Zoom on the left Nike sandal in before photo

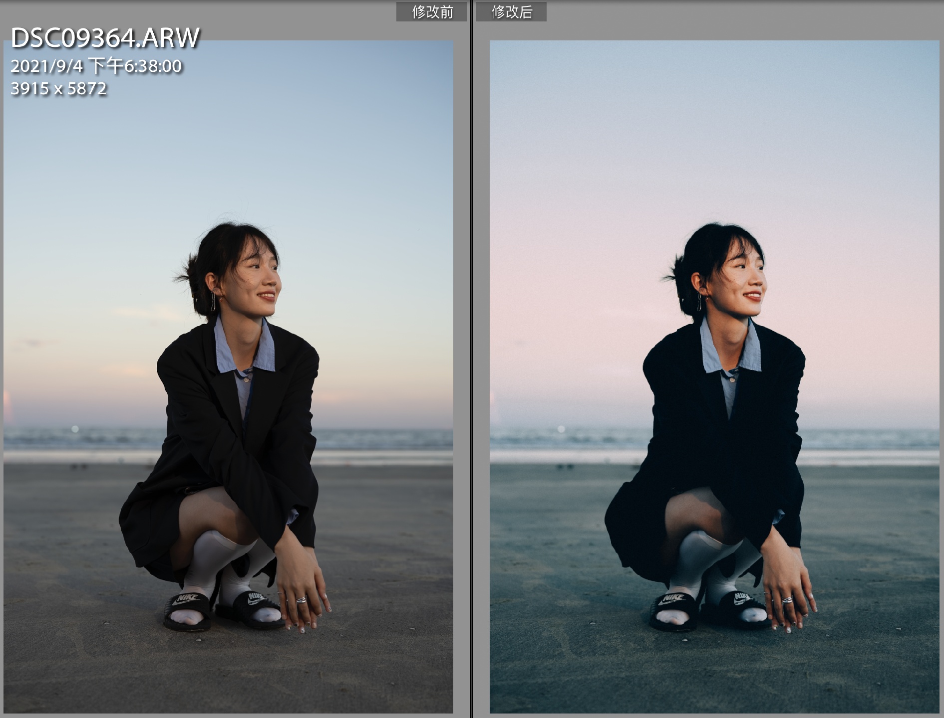pyautogui.click(x=187, y=609)
